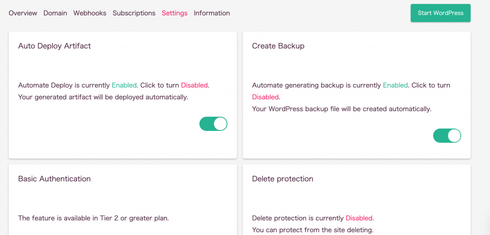Open the Information tab
The image size is (490, 235).
click(212, 13)
